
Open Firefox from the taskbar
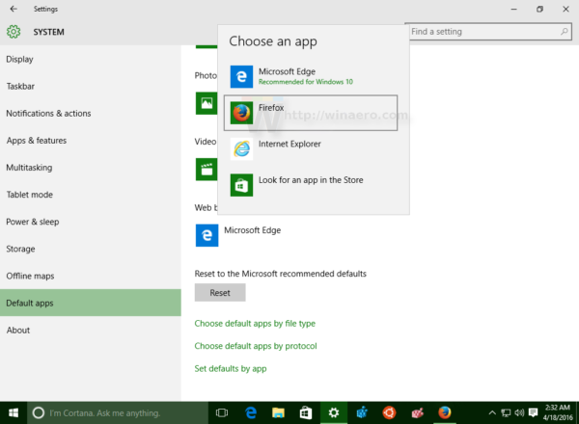point(445,413)
